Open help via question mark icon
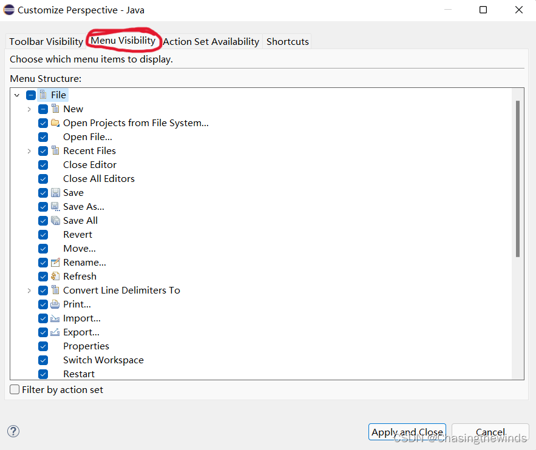This screenshot has height=450, width=536. point(13,431)
